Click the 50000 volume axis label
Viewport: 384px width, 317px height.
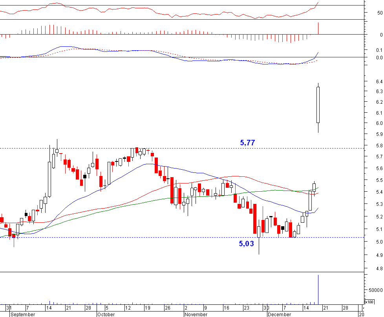coord(375,290)
